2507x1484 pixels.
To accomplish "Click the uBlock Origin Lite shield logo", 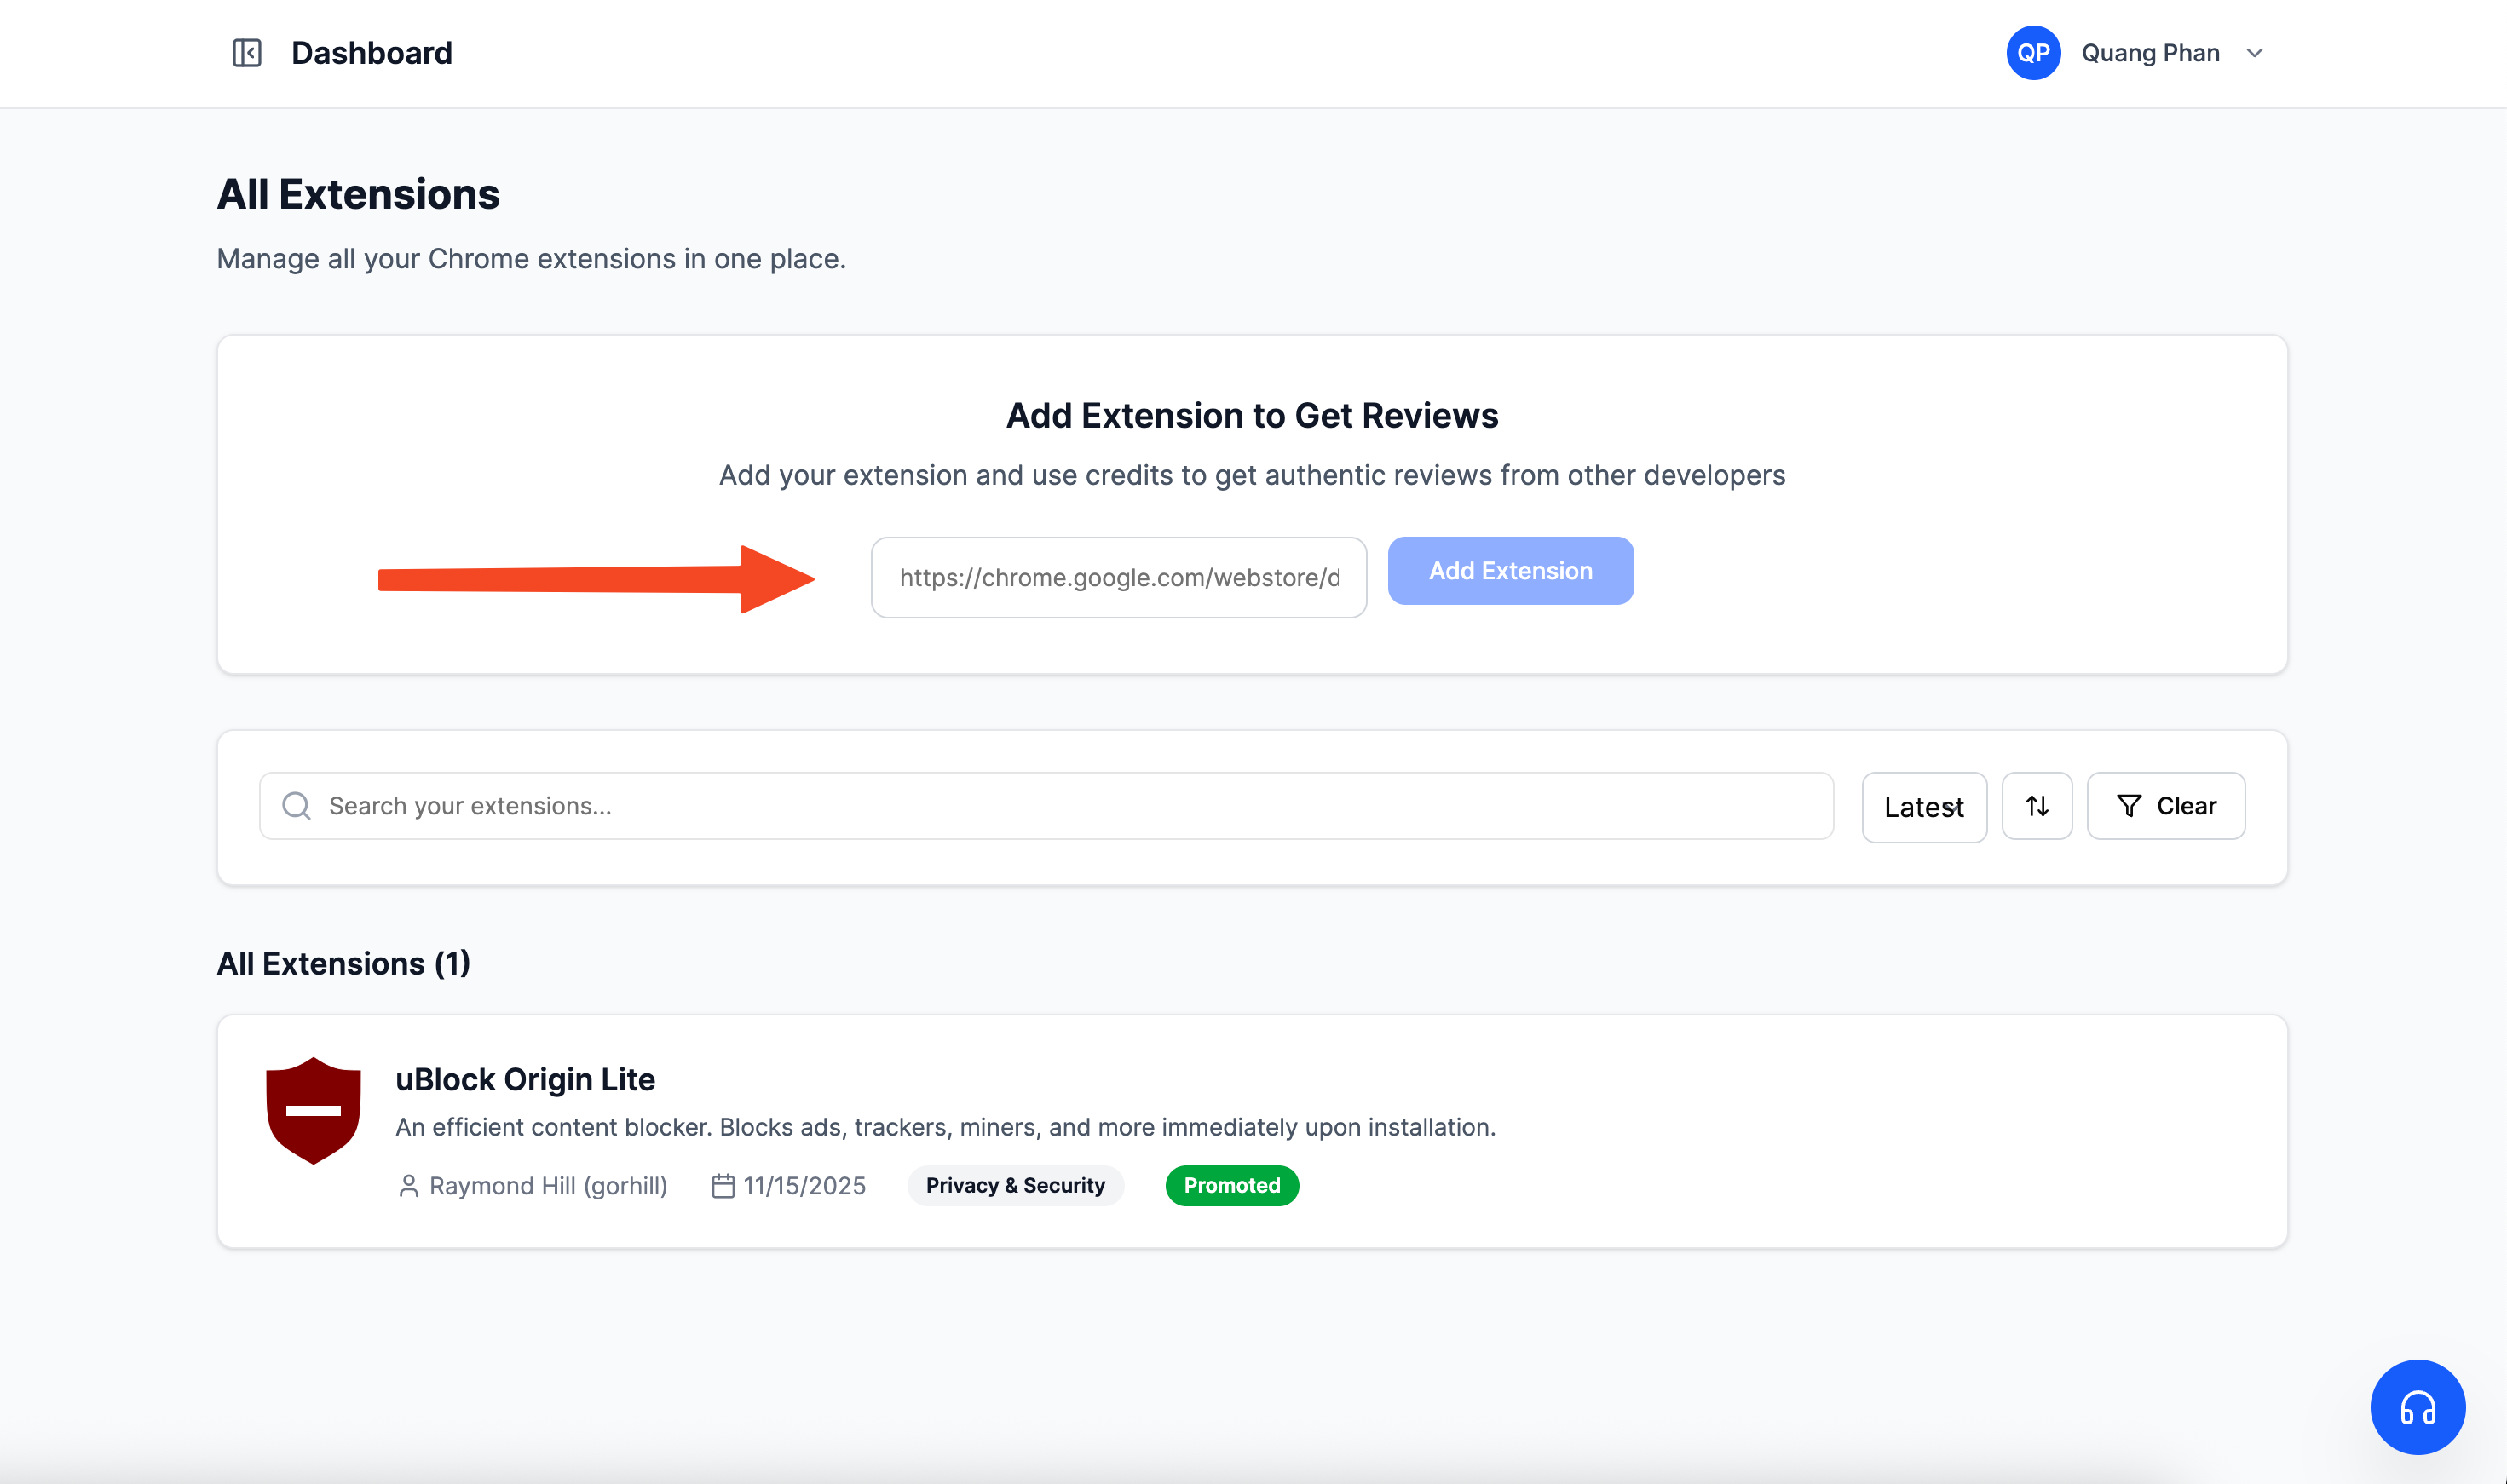I will [313, 1110].
